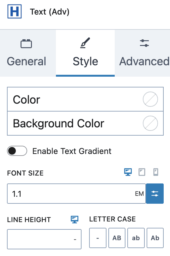Viewport: 170px width, 256px height.
Task: Click the General tab plugin icon
Action: (x=26, y=44)
